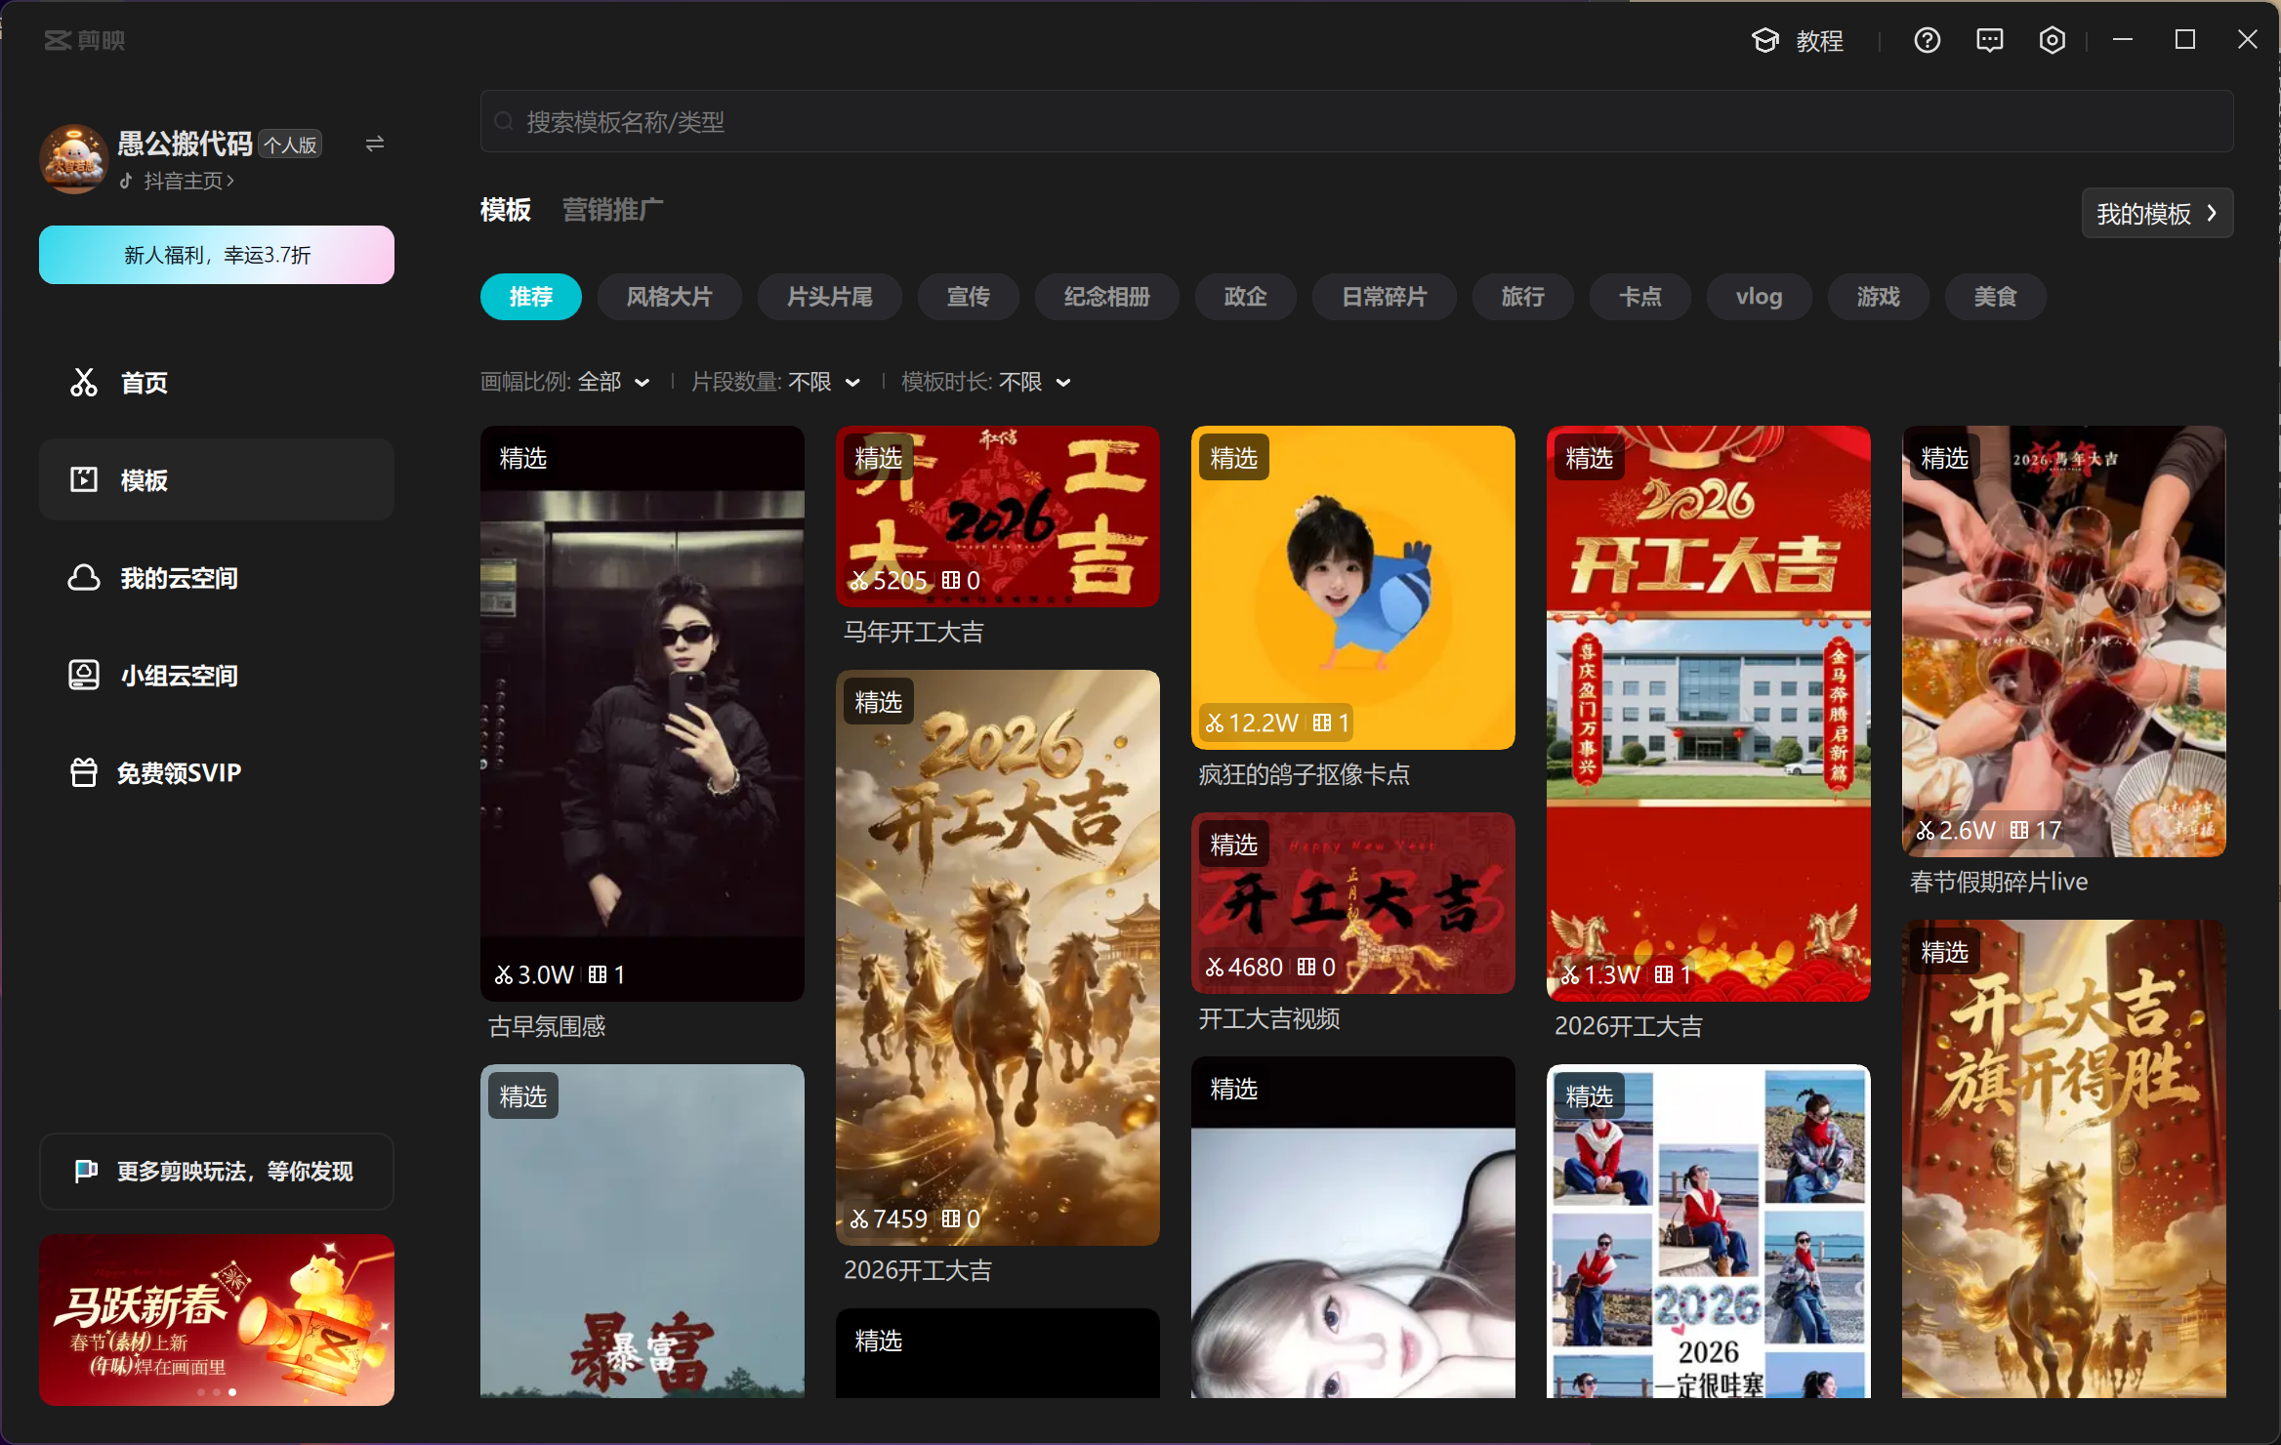Click the 我的模板 button
Image resolution: width=2281 pixels, height=1445 pixels.
[x=2157, y=213]
